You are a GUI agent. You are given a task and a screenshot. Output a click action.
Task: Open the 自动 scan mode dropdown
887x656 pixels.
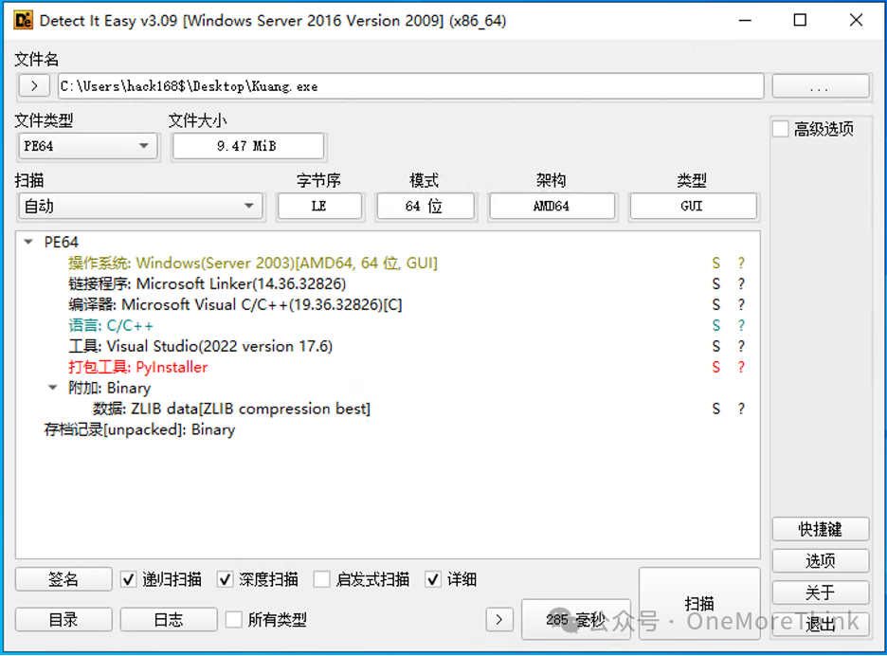[141, 206]
